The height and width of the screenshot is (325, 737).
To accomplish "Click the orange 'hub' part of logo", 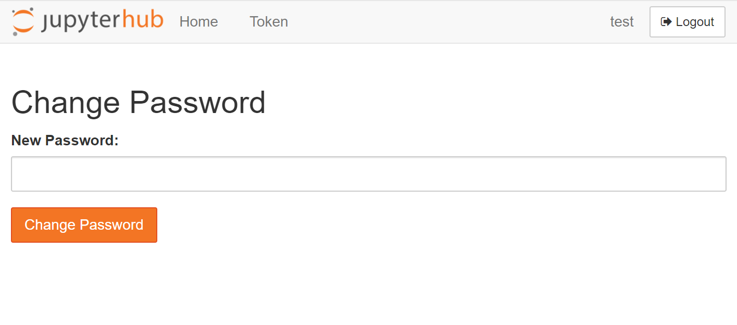I will pos(143,20).
